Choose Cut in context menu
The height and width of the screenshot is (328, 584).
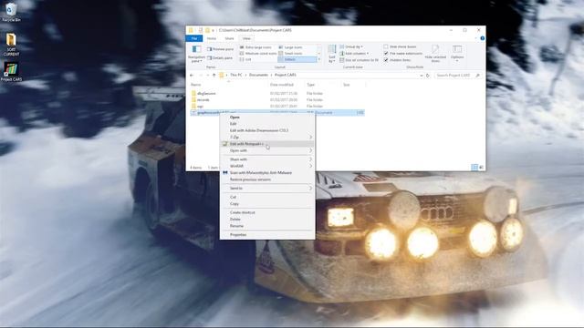click(x=267, y=197)
